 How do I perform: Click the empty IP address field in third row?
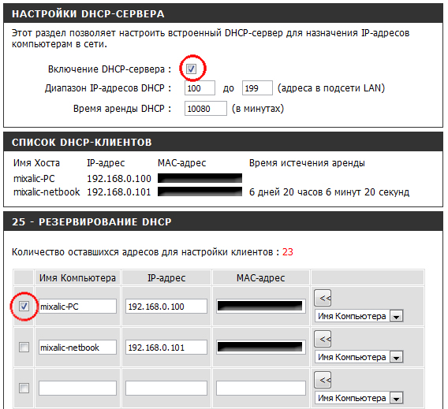pos(166,389)
